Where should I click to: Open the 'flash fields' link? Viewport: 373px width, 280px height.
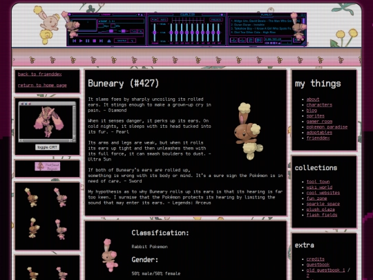322,215
